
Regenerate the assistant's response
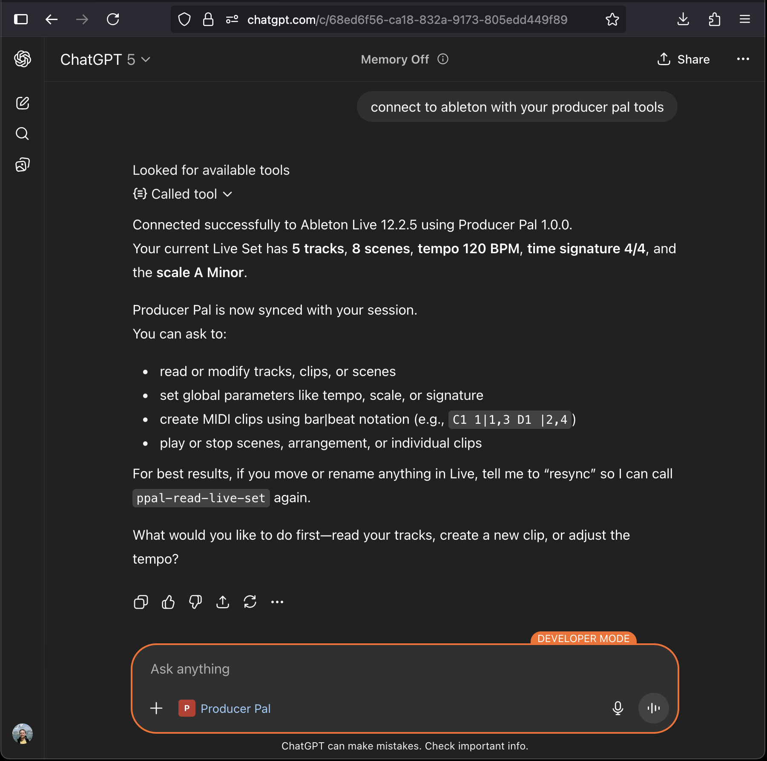coord(250,602)
